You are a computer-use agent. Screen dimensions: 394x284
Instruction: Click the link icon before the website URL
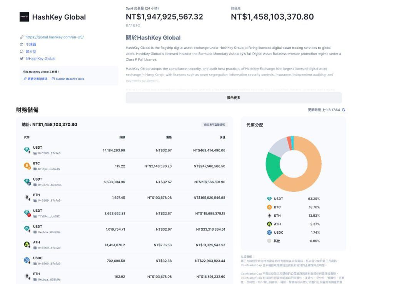(x=21, y=37)
